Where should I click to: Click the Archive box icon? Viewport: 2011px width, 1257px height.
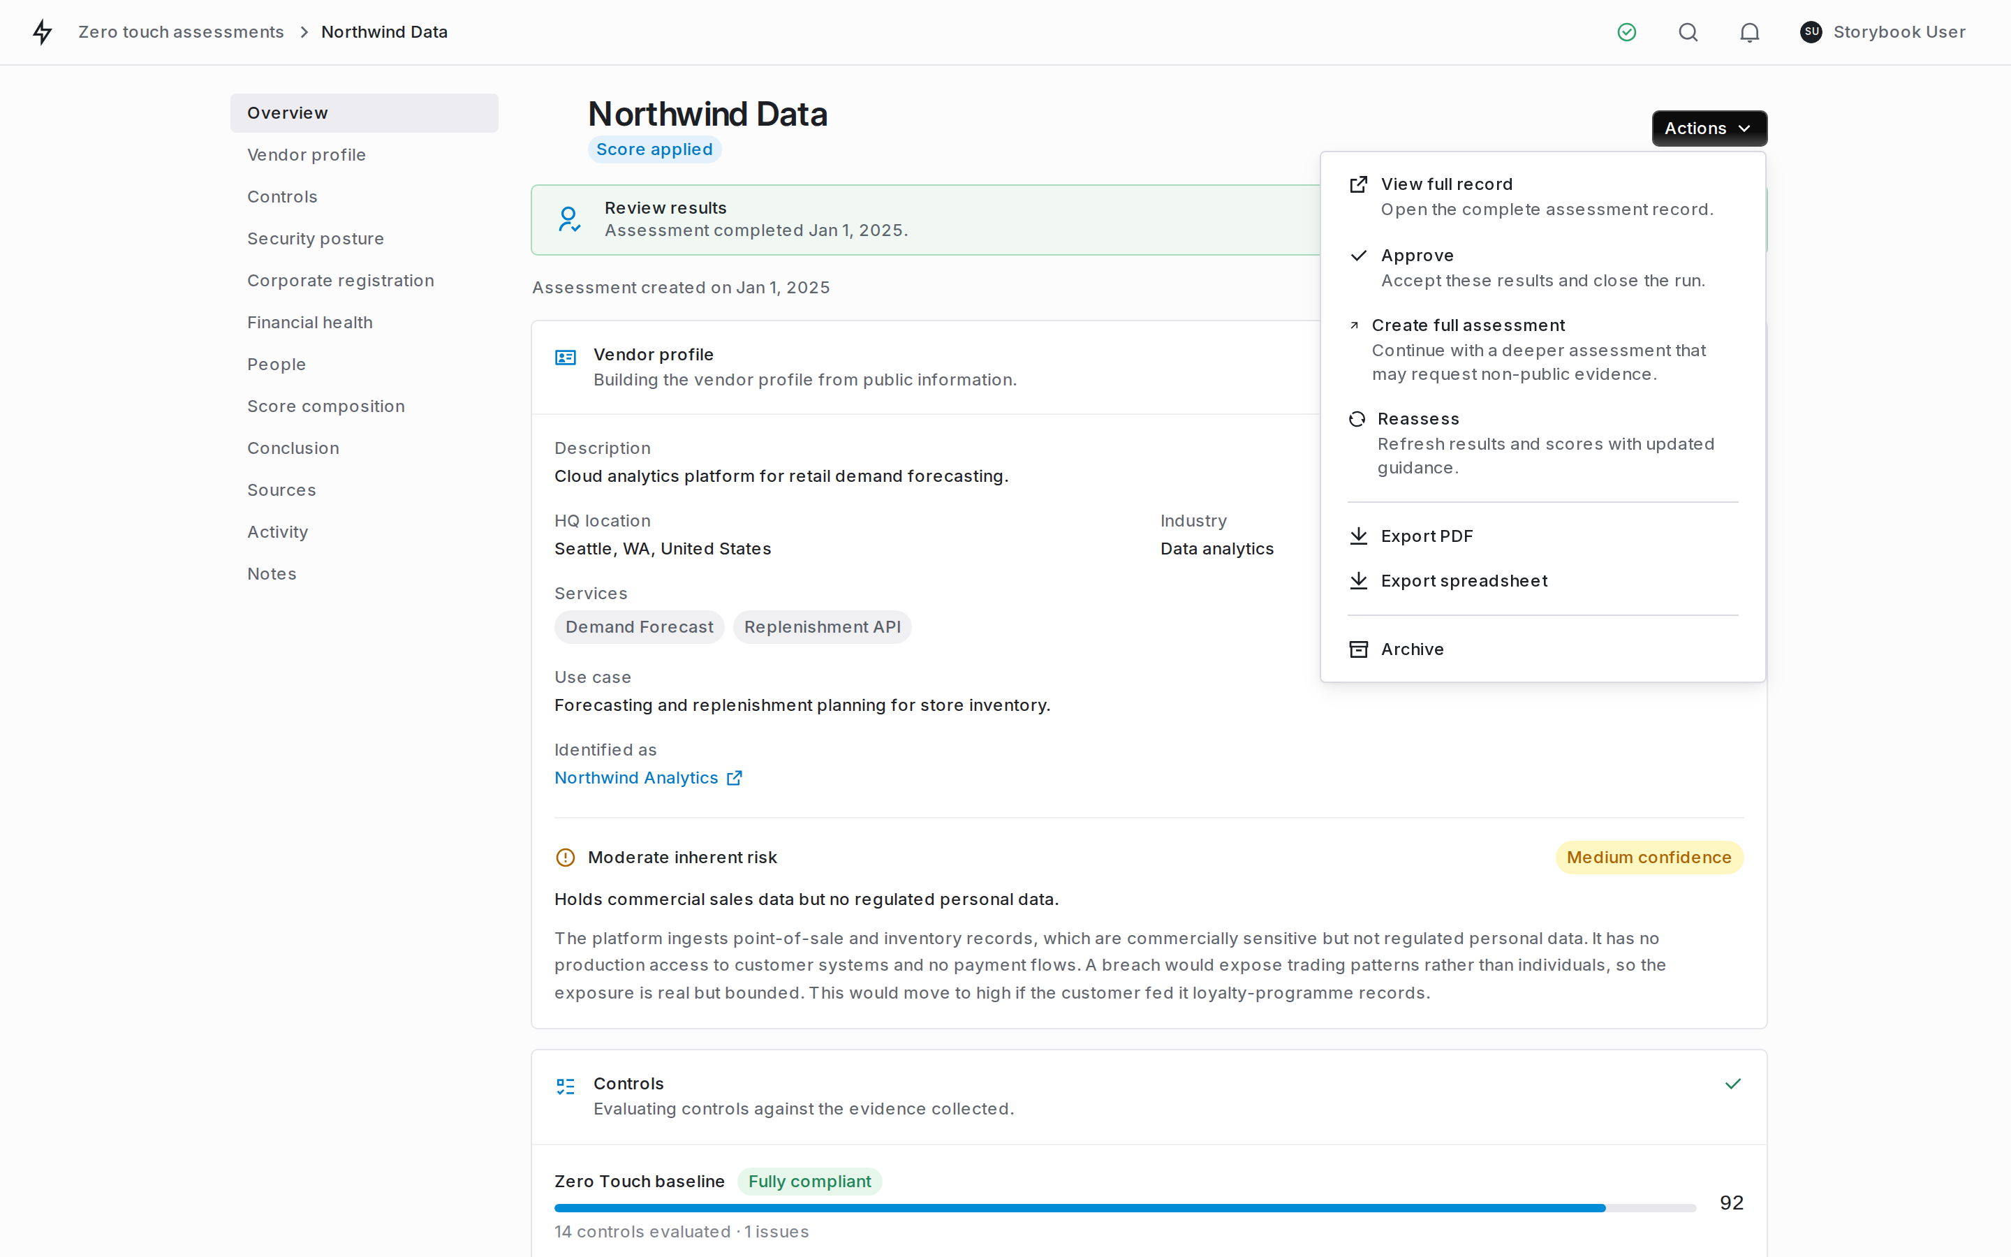point(1358,649)
